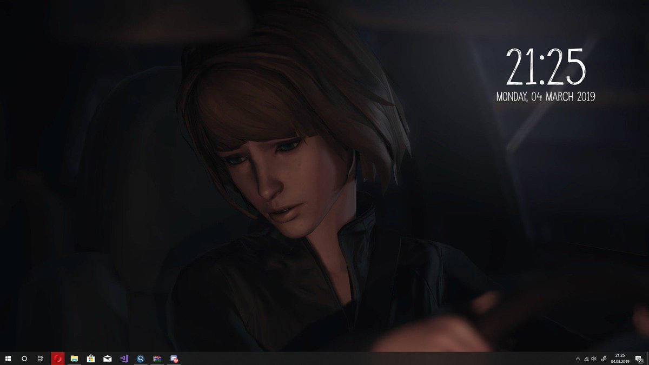Click the Monday, 04 March 2019 date text

(x=546, y=97)
